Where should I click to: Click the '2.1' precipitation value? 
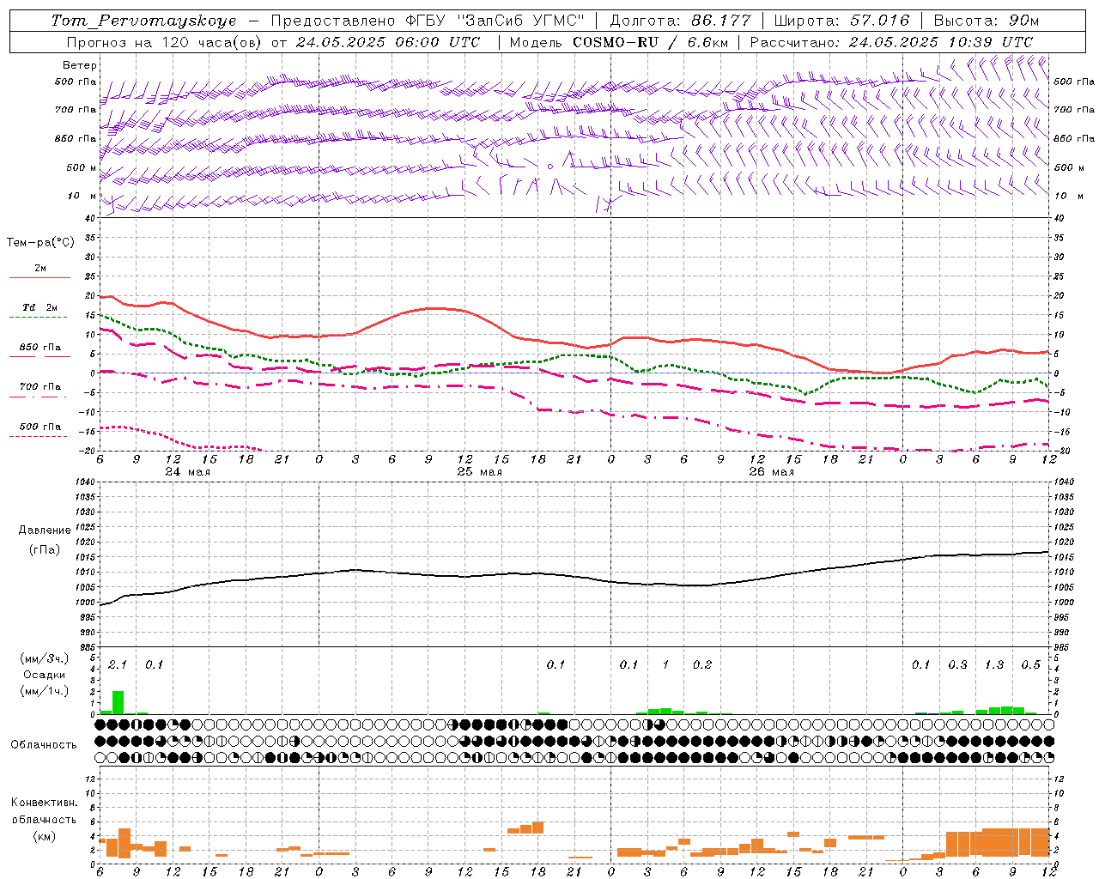click(118, 664)
